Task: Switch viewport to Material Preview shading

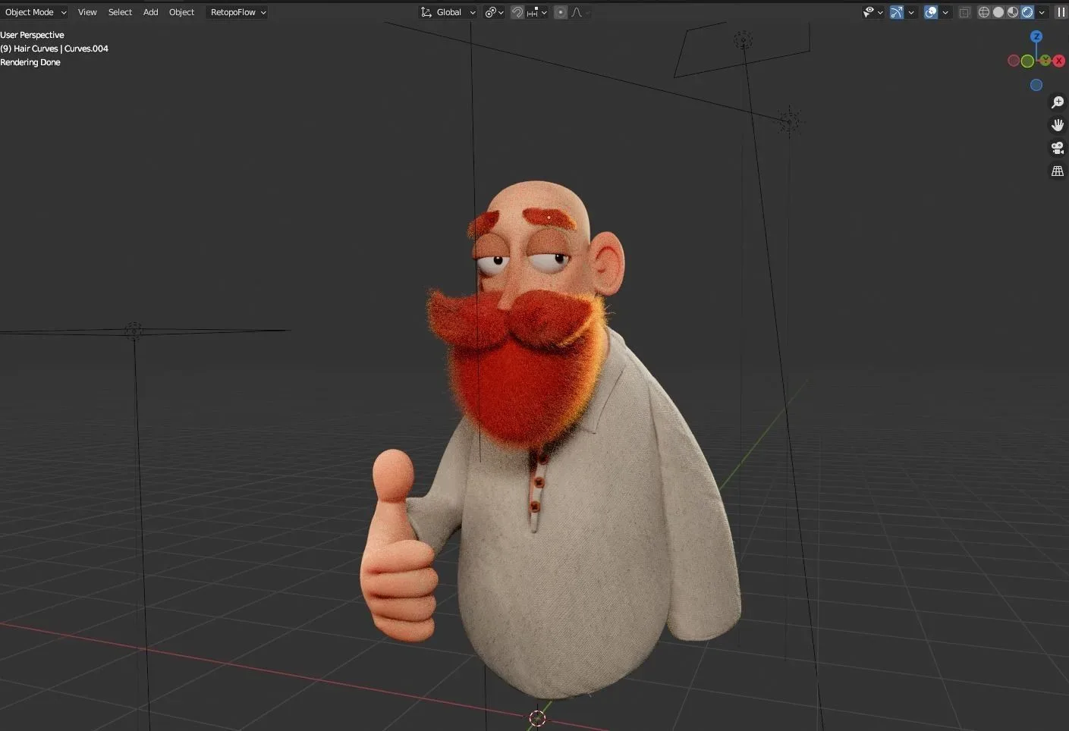Action: tap(1012, 12)
